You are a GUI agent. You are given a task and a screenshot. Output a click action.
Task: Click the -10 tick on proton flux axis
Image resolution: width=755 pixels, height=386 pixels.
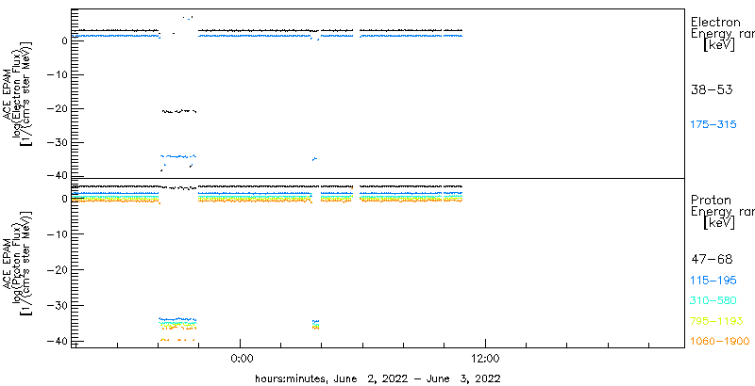click(57, 233)
